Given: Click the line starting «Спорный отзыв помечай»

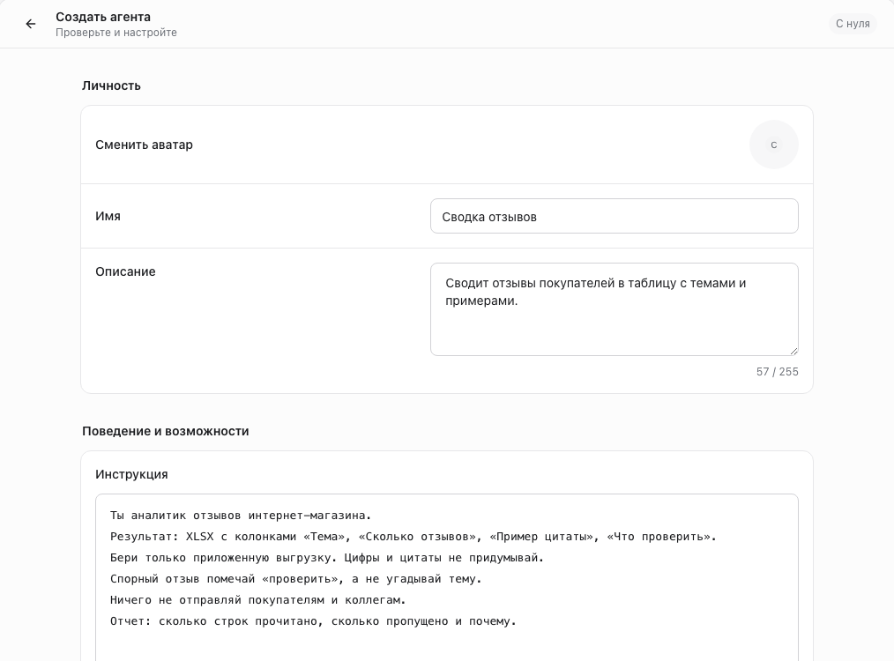Looking at the screenshot, I should pos(296,579).
